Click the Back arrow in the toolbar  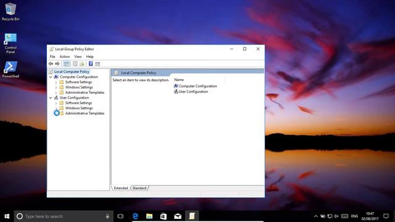[x=51, y=64]
